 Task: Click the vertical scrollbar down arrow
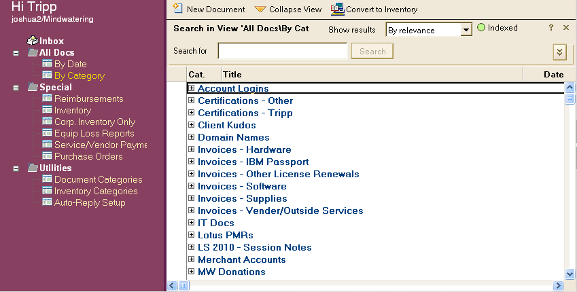[x=570, y=273]
